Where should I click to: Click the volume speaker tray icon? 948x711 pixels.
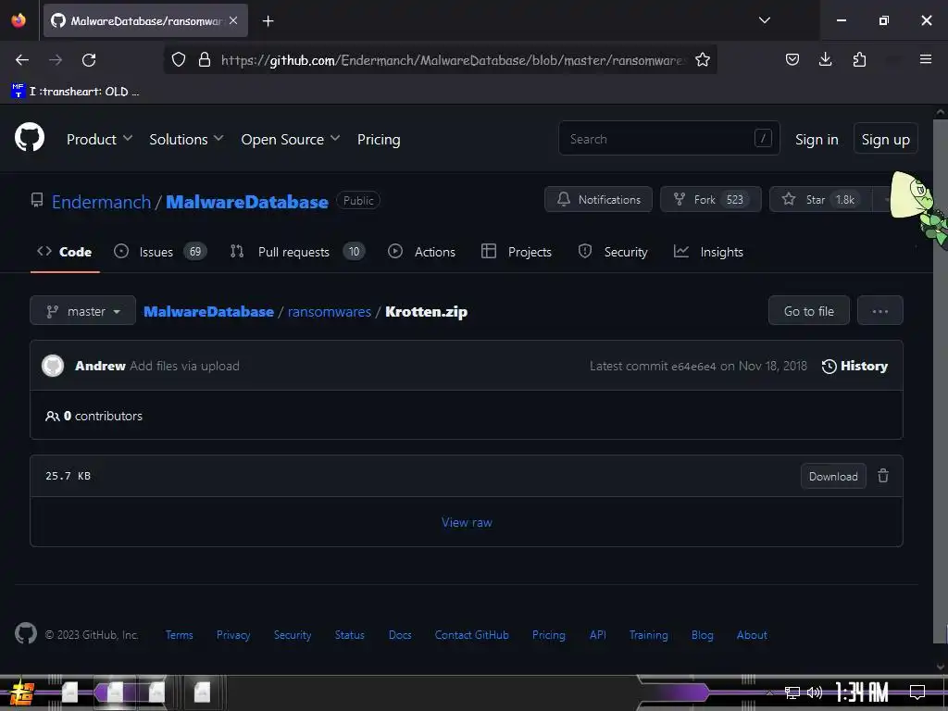click(x=815, y=692)
